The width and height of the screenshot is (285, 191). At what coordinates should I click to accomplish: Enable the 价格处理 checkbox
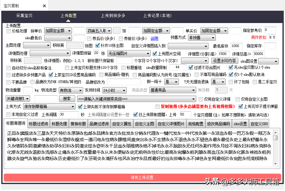(x=8, y=31)
